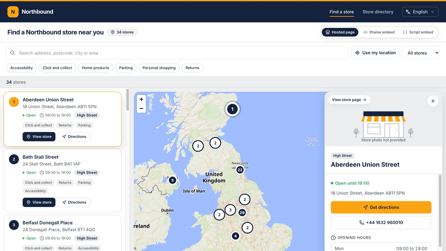
Task: Click the cluster marker showing 29
Action: (x=242, y=213)
